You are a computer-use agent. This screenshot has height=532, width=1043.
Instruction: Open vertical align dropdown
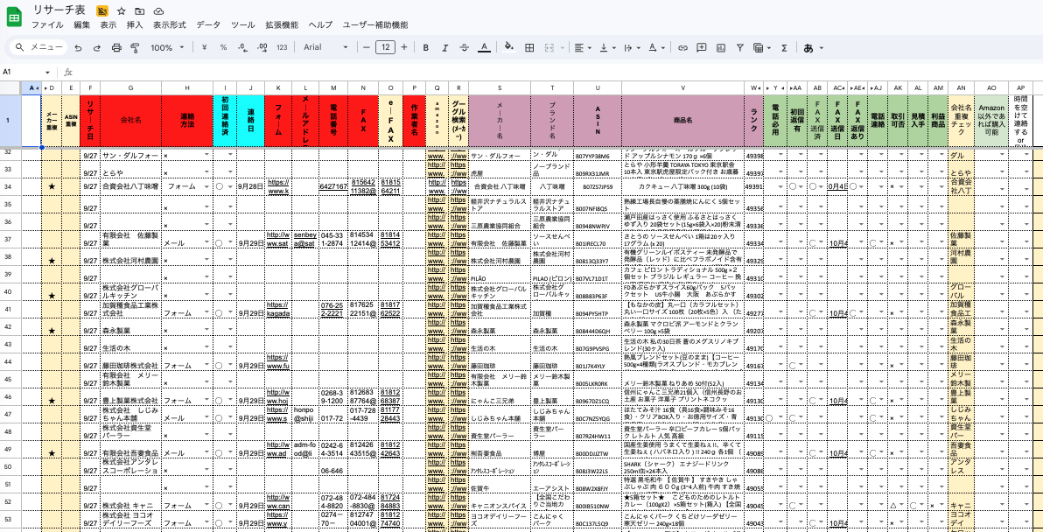pyautogui.click(x=607, y=48)
